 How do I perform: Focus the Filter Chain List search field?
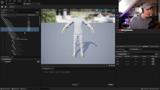(x=141, y=54)
